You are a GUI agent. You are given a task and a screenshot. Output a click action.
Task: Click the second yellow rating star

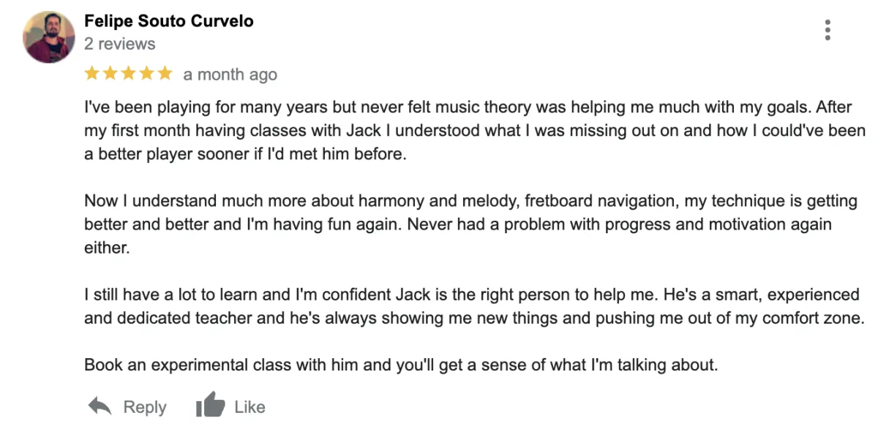coord(110,73)
